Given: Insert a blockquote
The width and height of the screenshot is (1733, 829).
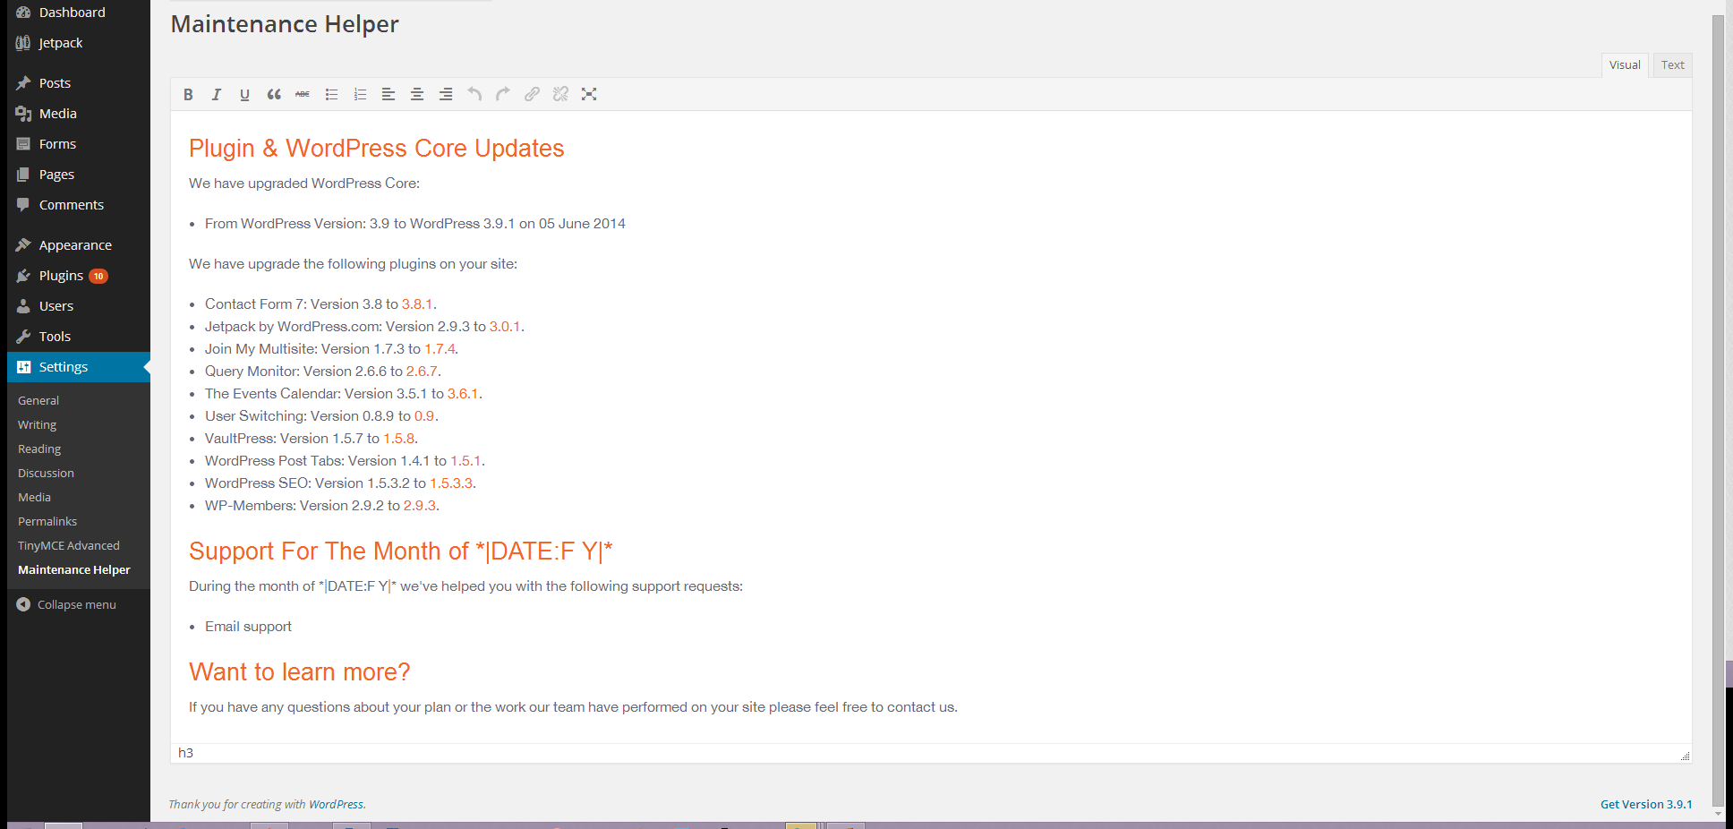Looking at the screenshot, I should (274, 94).
